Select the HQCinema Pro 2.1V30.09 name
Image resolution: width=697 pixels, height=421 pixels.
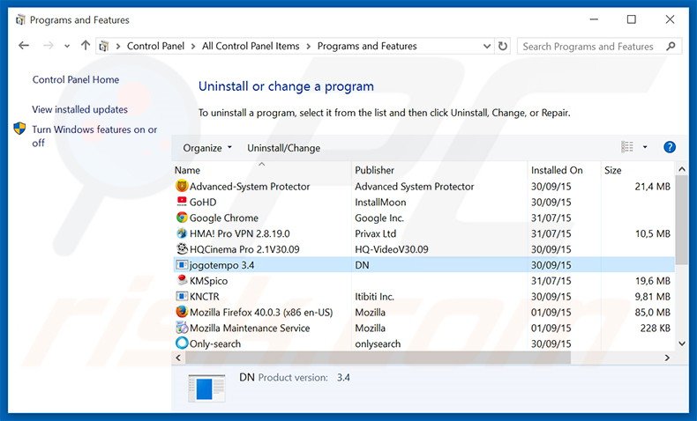tap(244, 249)
